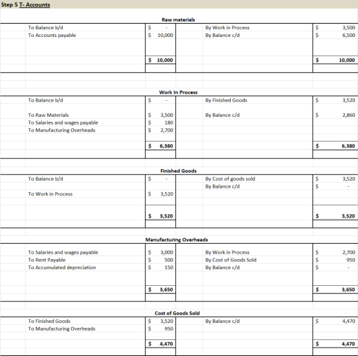This screenshot has width=358, height=356.
Task: Select 'To Finished Goods' cell
Action: (x=49, y=321)
